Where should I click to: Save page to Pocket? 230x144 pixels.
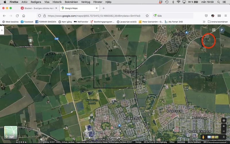(206, 16)
